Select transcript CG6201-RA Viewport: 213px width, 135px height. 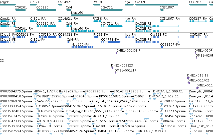pyautogui.click(x=20, y=31)
